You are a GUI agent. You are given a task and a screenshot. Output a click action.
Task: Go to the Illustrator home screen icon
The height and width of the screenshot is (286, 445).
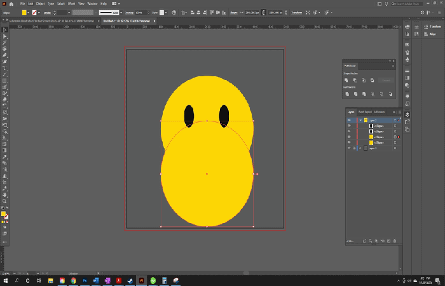click(x=11, y=4)
